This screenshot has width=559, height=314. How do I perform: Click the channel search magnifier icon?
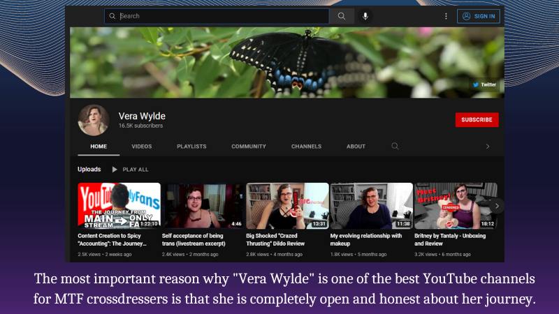[395, 147]
